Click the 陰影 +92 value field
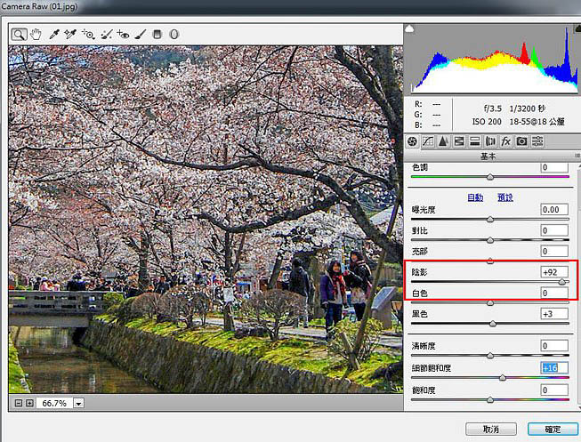 554,272
